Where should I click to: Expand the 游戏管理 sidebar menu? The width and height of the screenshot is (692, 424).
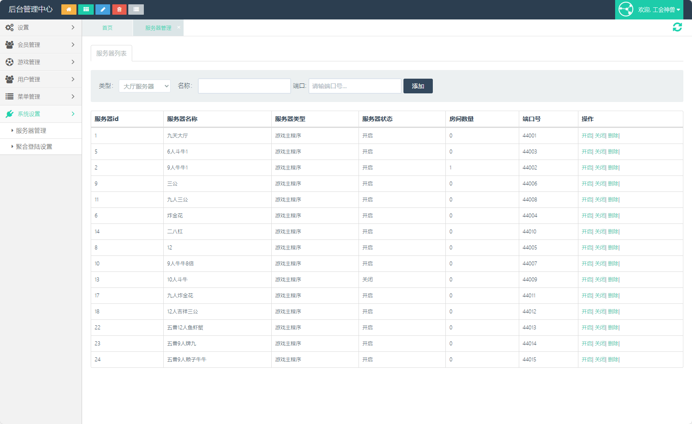click(41, 62)
